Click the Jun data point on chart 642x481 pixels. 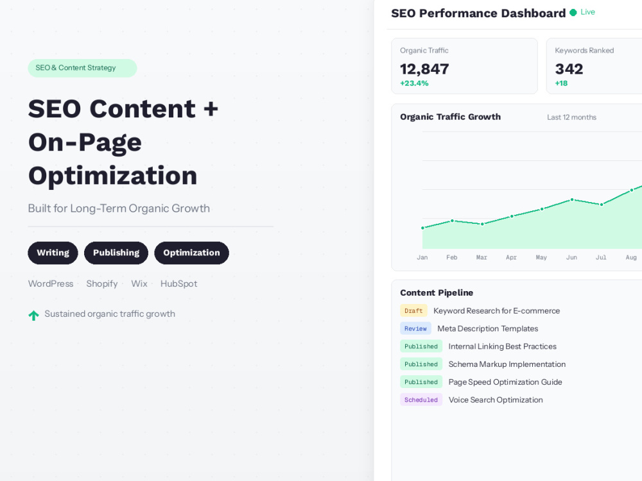pyautogui.click(x=572, y=200)
